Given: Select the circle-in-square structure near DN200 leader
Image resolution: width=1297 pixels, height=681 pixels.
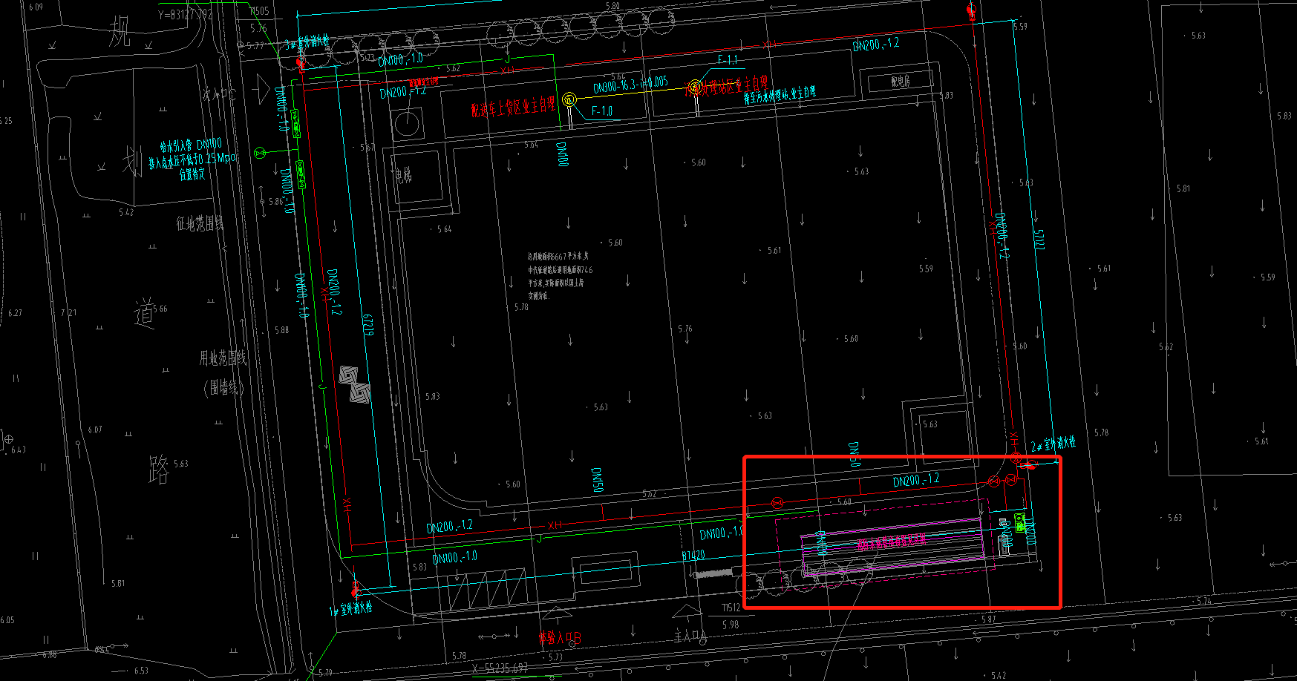Looking at the screenshot, I should pyautogui.click(x=407, y=123).
